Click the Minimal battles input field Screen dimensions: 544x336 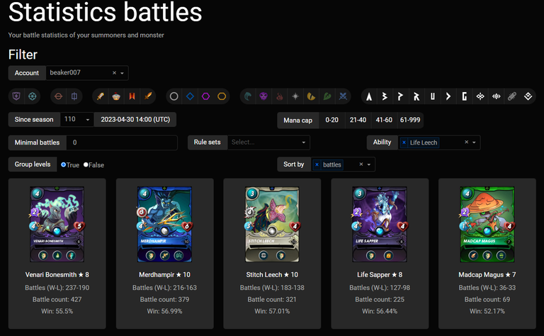point(122,142)
